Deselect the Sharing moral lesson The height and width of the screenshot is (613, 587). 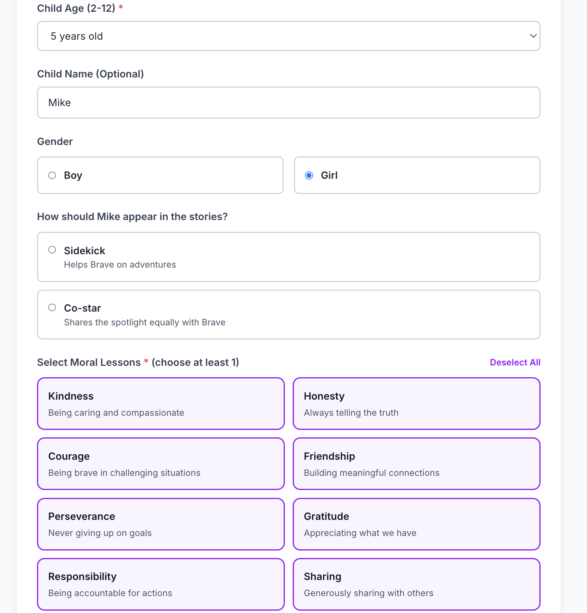tap(416, 584)
